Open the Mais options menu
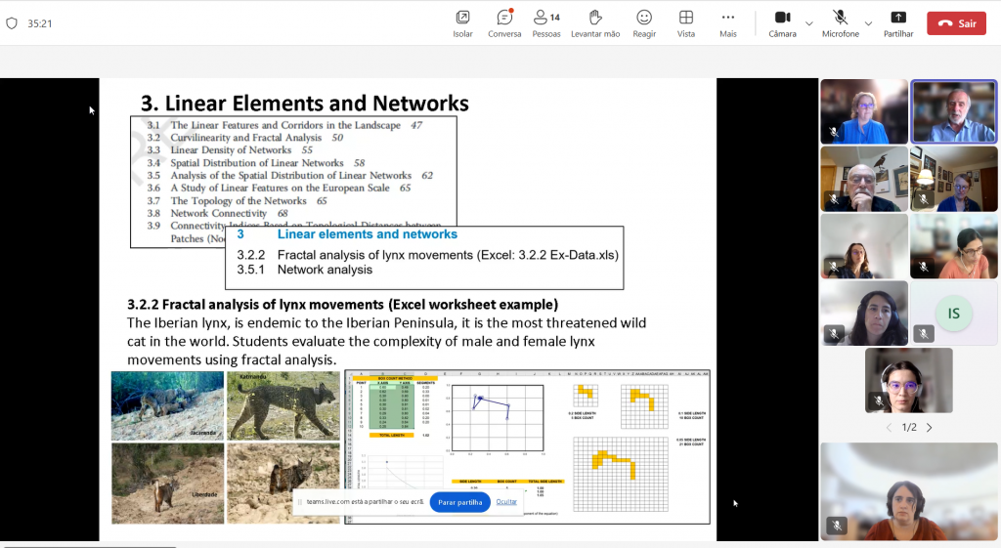This screenshot has width=1001, height=548. [727, 22]
